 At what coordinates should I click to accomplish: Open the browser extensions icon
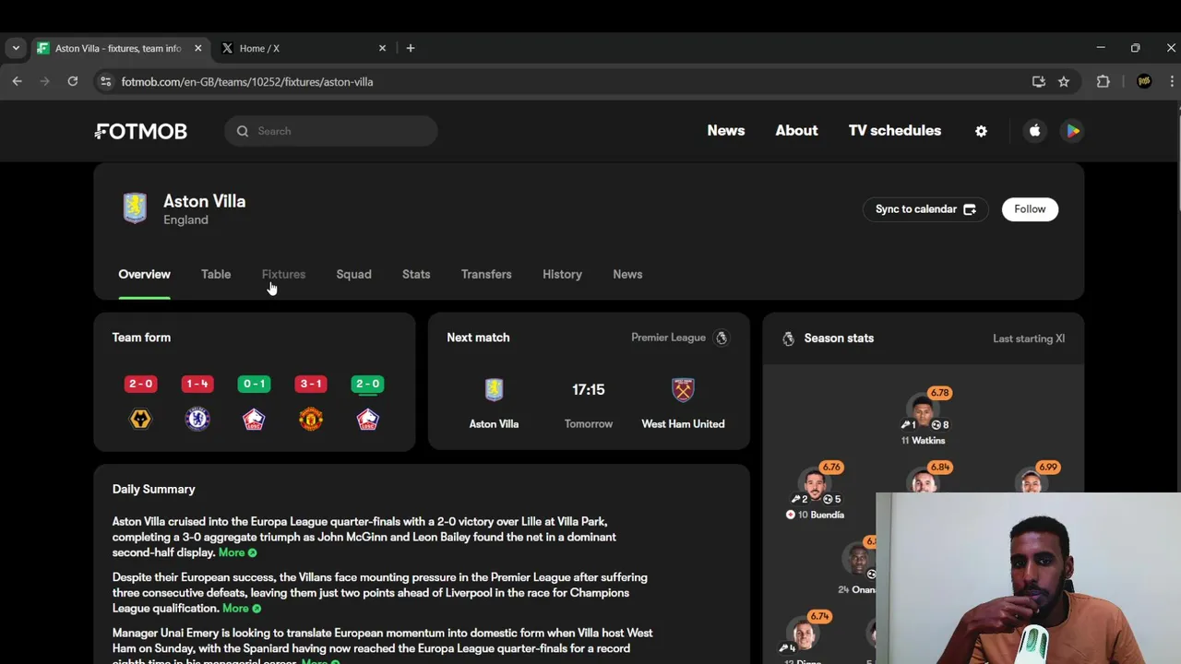coord(1103,81)
